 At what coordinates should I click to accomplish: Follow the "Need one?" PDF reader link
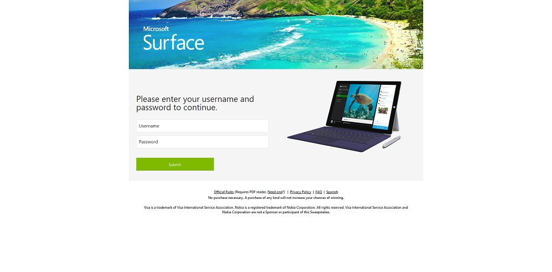tap(275, 192)
